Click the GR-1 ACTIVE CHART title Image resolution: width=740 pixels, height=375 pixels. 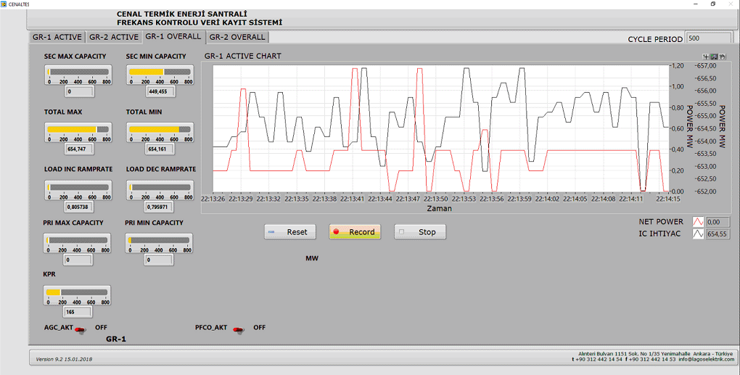[x=242, y=56]
